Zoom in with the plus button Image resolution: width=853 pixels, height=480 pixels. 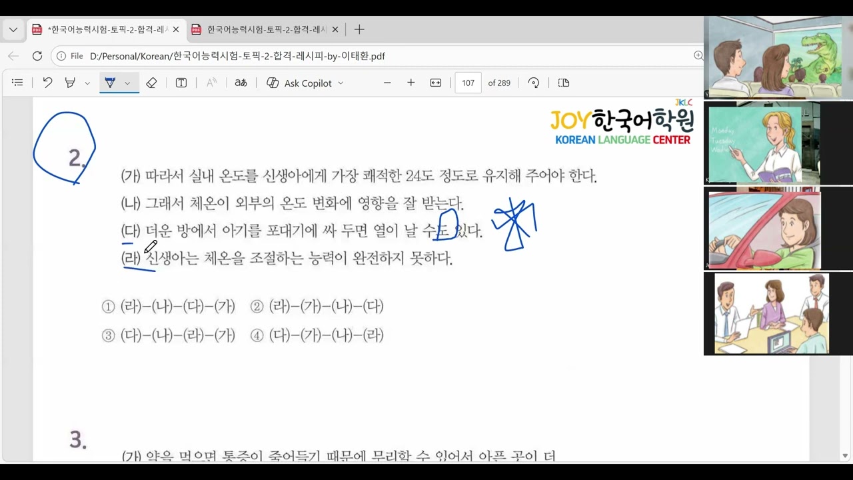pos(411,83)
